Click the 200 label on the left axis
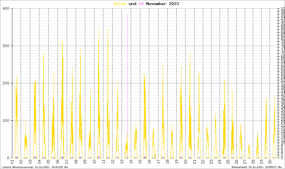This screenshot has height=169, width=285. coord(6,83)
